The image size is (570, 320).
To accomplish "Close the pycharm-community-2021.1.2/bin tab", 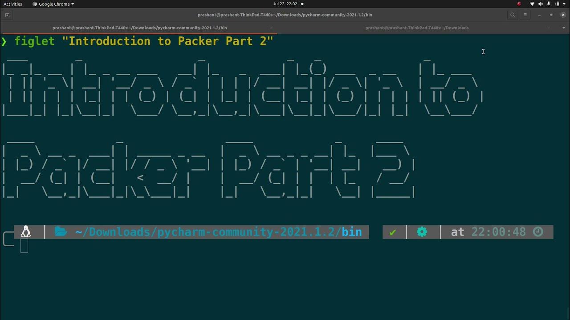I will [x=271, y=28].
